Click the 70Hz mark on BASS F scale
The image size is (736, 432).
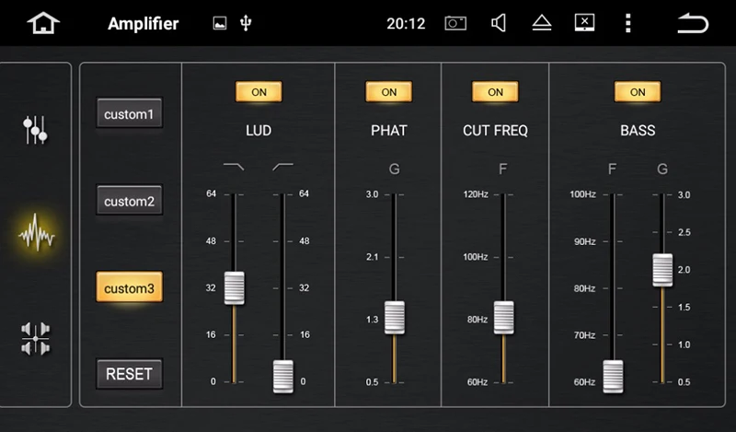[584, 335]
